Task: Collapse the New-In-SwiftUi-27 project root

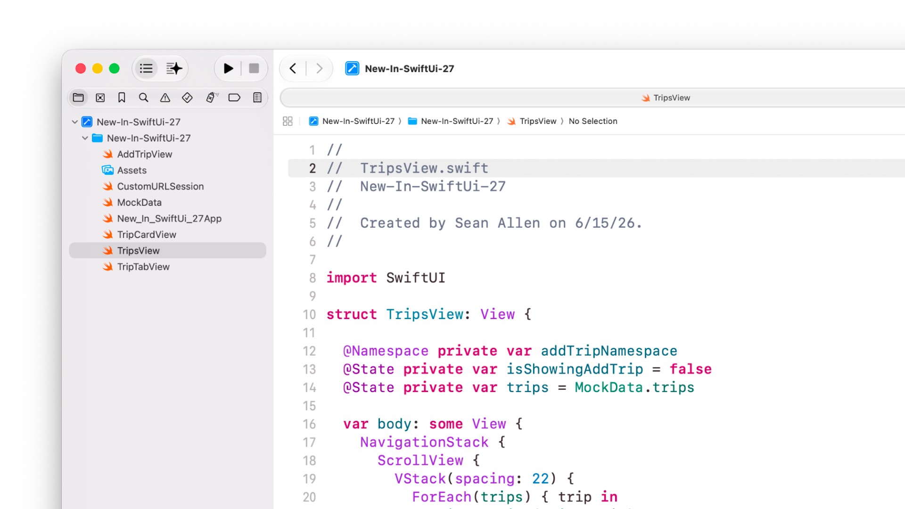Action: (74, 122)
